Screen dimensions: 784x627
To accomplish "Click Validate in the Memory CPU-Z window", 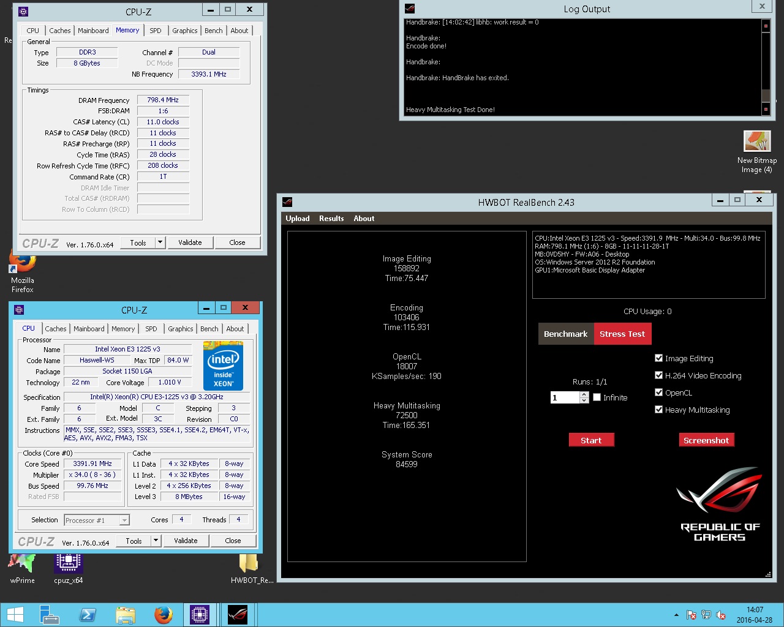I will point(190,242).
